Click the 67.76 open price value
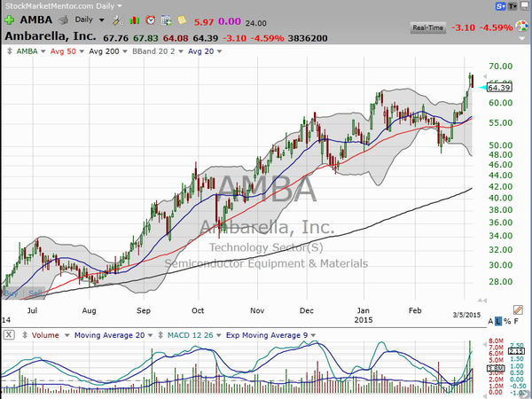The image size is (532, 399). coord(115,38)
